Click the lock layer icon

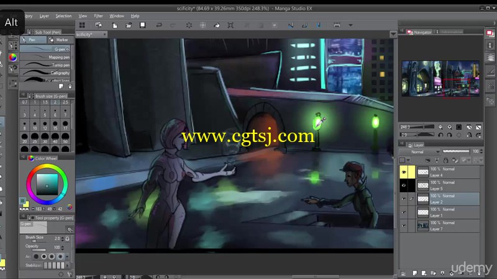(445, 161)
